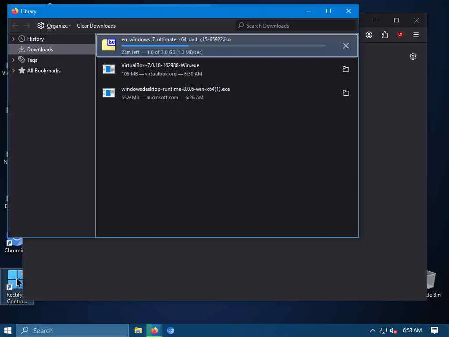Clear Downloads list
Screen dimensions: 449x337
(96, 26)
